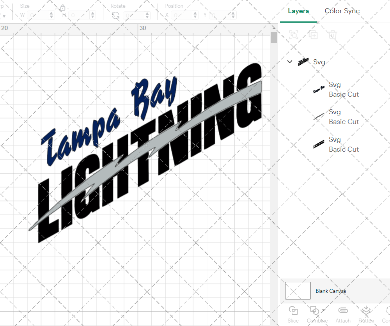The width and height of the screenshot is (390, 326).
Task: Adjust Y position with stepper arrows
Action: click(233, 15)
